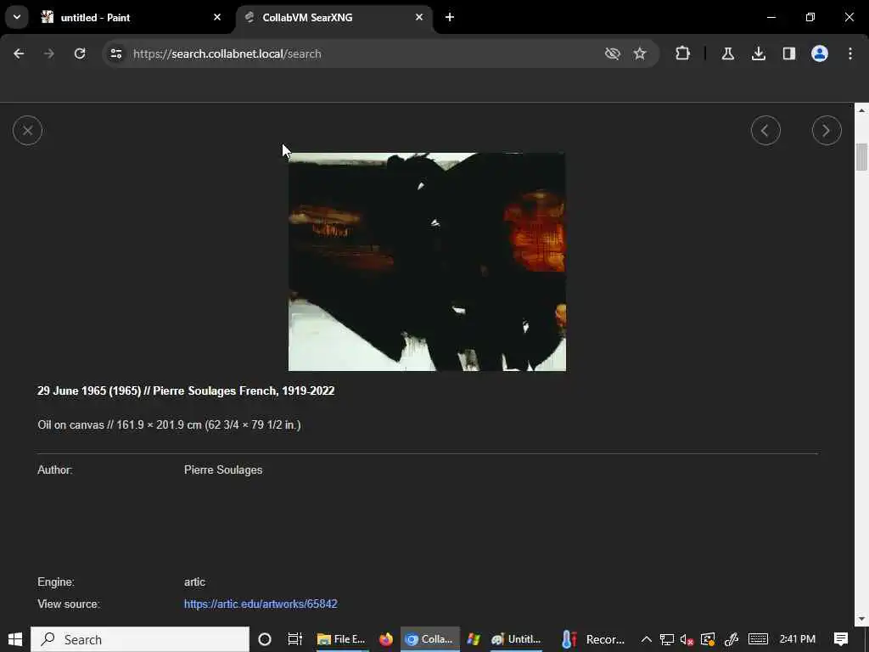869x652 pixels.
Task: Open File Explorer from taskbar
Action: coord(341,639)
